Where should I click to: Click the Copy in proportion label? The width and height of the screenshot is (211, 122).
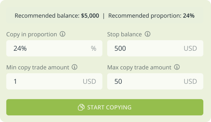pos(32,34)
